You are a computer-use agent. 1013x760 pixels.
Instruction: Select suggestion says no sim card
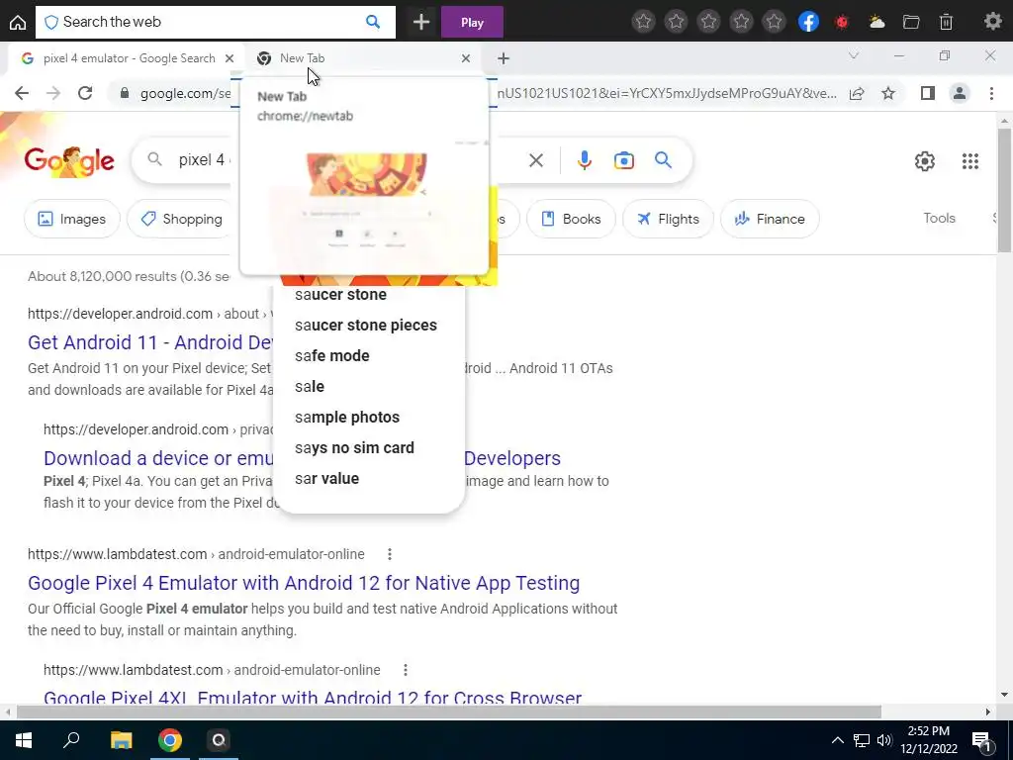[x=354, y=448]
